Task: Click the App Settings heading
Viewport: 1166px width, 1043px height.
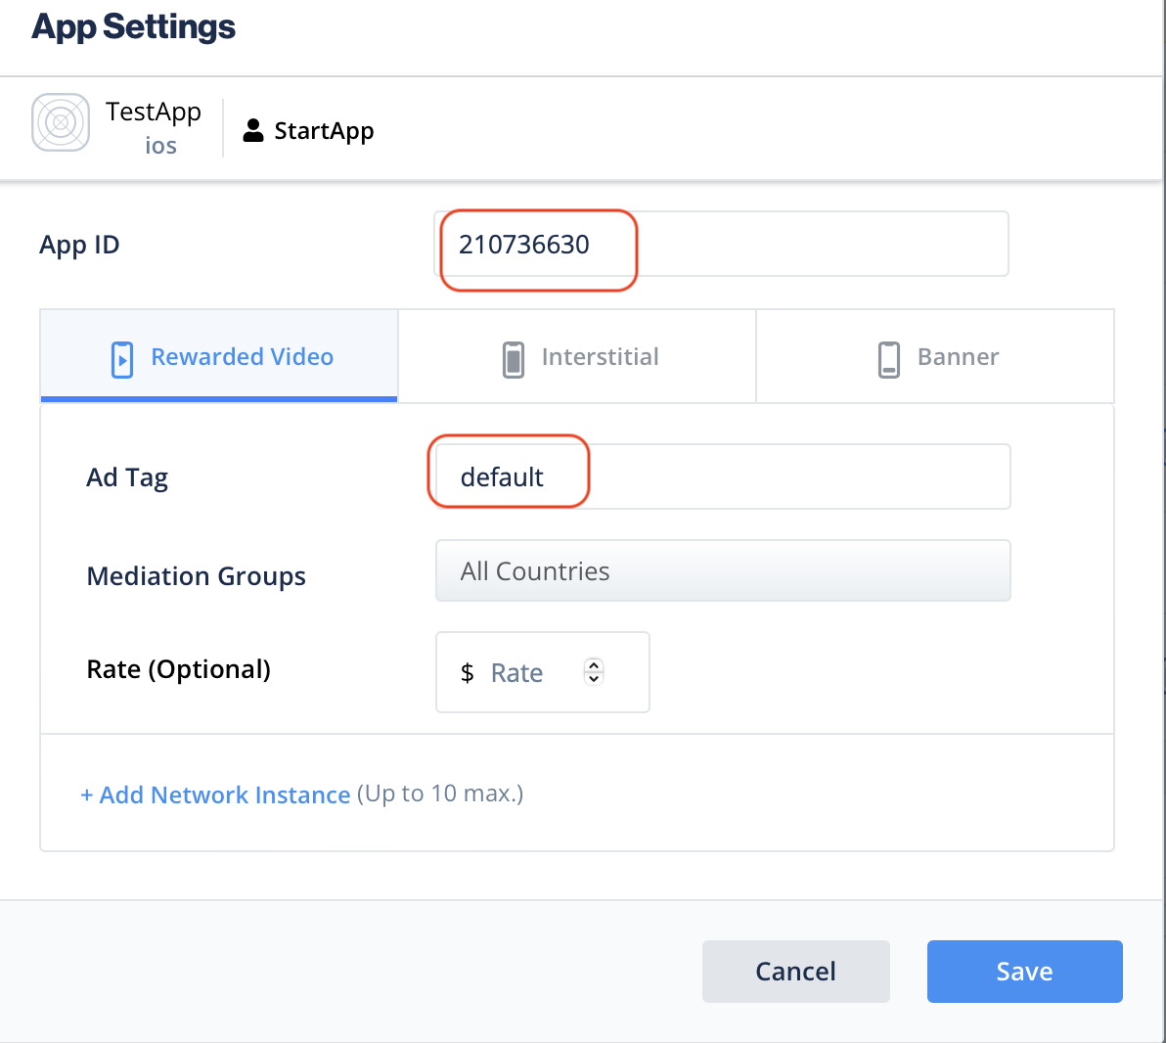Action: pyautogui.click(x=134, y=27)
